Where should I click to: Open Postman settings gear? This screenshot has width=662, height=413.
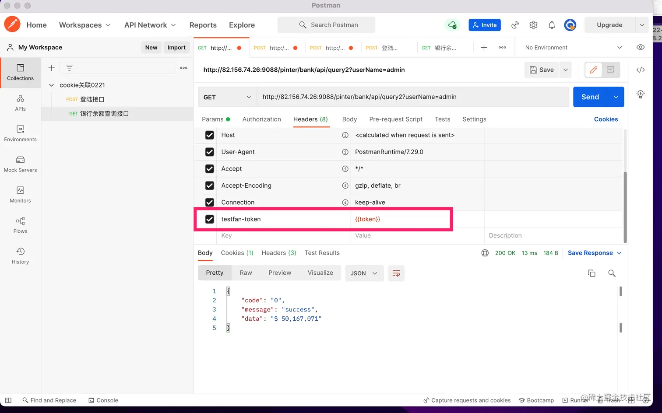click(x=533, y=25)
